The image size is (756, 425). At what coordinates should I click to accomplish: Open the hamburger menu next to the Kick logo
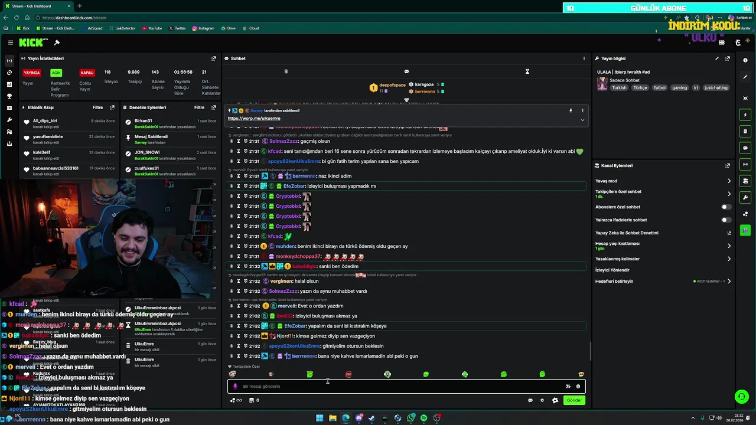tap(11, 42)
